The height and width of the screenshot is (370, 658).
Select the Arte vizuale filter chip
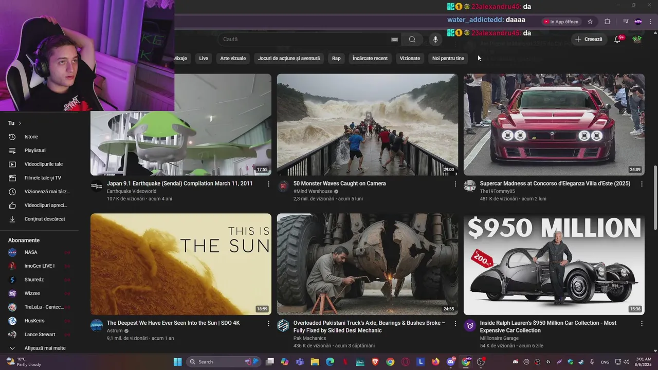(233, 58)
